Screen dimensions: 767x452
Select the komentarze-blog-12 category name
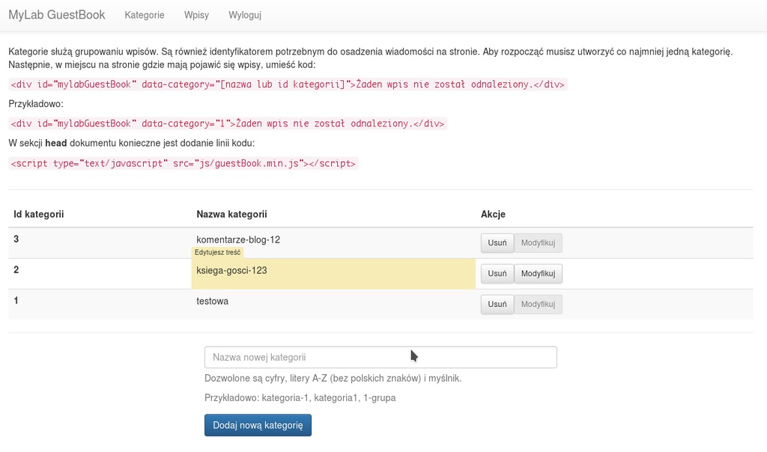(238, 240)
